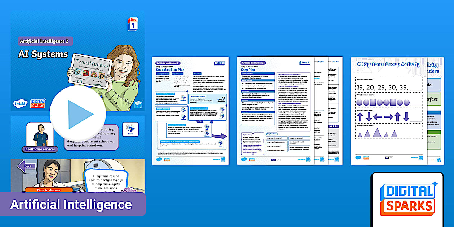Click the largest triangle in the triangle pattern
The height and width of the screenshot is (227, 454).
pos(377,133)
